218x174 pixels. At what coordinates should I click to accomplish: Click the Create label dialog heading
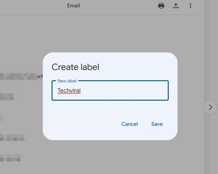point(75,67)
